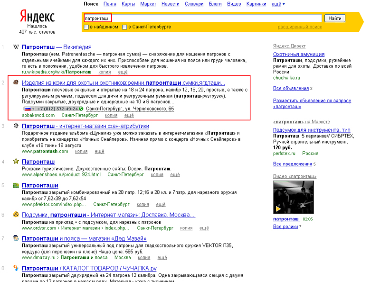Screen dimensions: 380x282
Task: Expand 'ещё' under dmazay.ru result
Action: pos(162,257)
